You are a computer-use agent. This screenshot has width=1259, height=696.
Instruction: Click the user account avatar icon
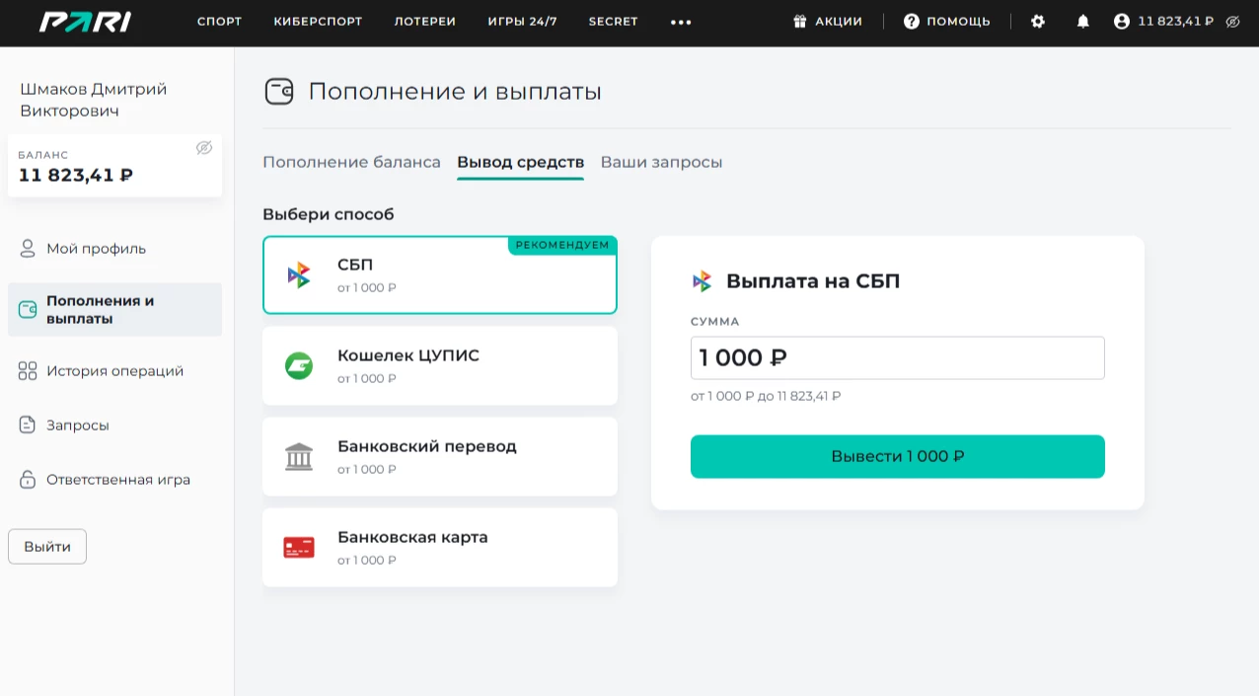tap(1122, 22)
